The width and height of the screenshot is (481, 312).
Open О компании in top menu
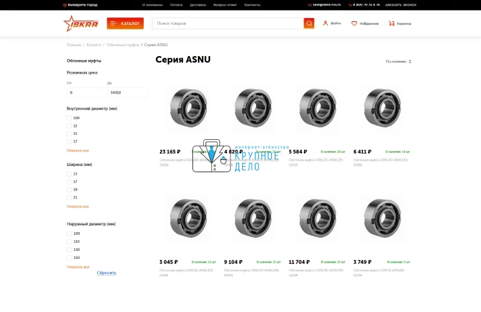tap(152, 5)
